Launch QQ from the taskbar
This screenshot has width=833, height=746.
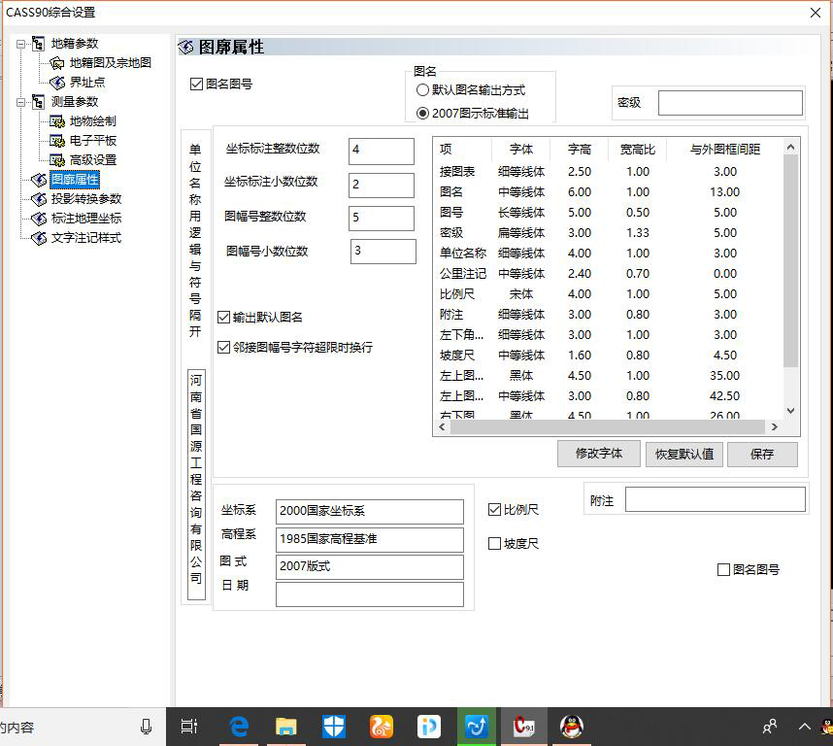572,726
